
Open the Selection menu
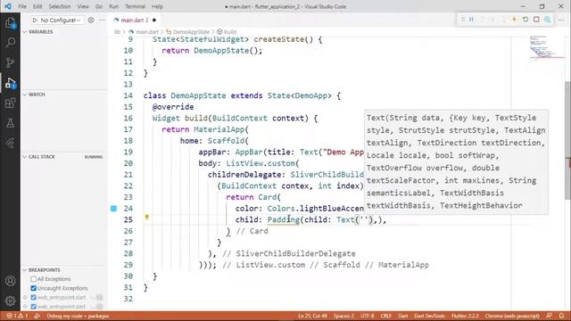click(60, 6)
